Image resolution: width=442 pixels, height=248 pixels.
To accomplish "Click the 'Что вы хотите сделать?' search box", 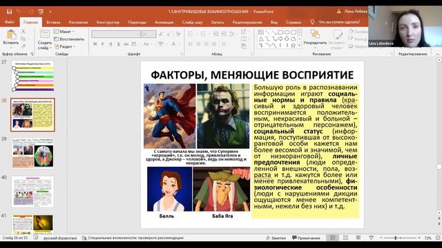I will tap(336, 22).
